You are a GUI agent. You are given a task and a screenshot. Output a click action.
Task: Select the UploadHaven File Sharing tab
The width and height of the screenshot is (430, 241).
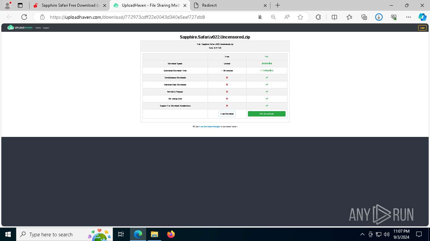point(149,5)
